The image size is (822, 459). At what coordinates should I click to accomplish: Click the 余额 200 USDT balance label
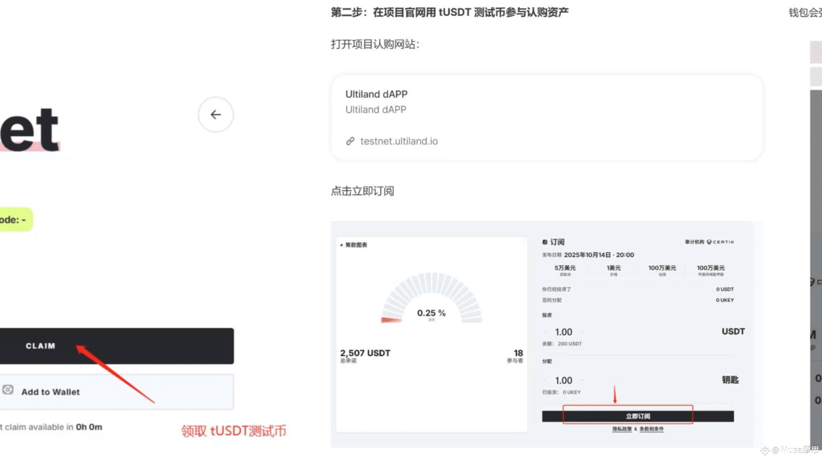(x=562, y=344)
